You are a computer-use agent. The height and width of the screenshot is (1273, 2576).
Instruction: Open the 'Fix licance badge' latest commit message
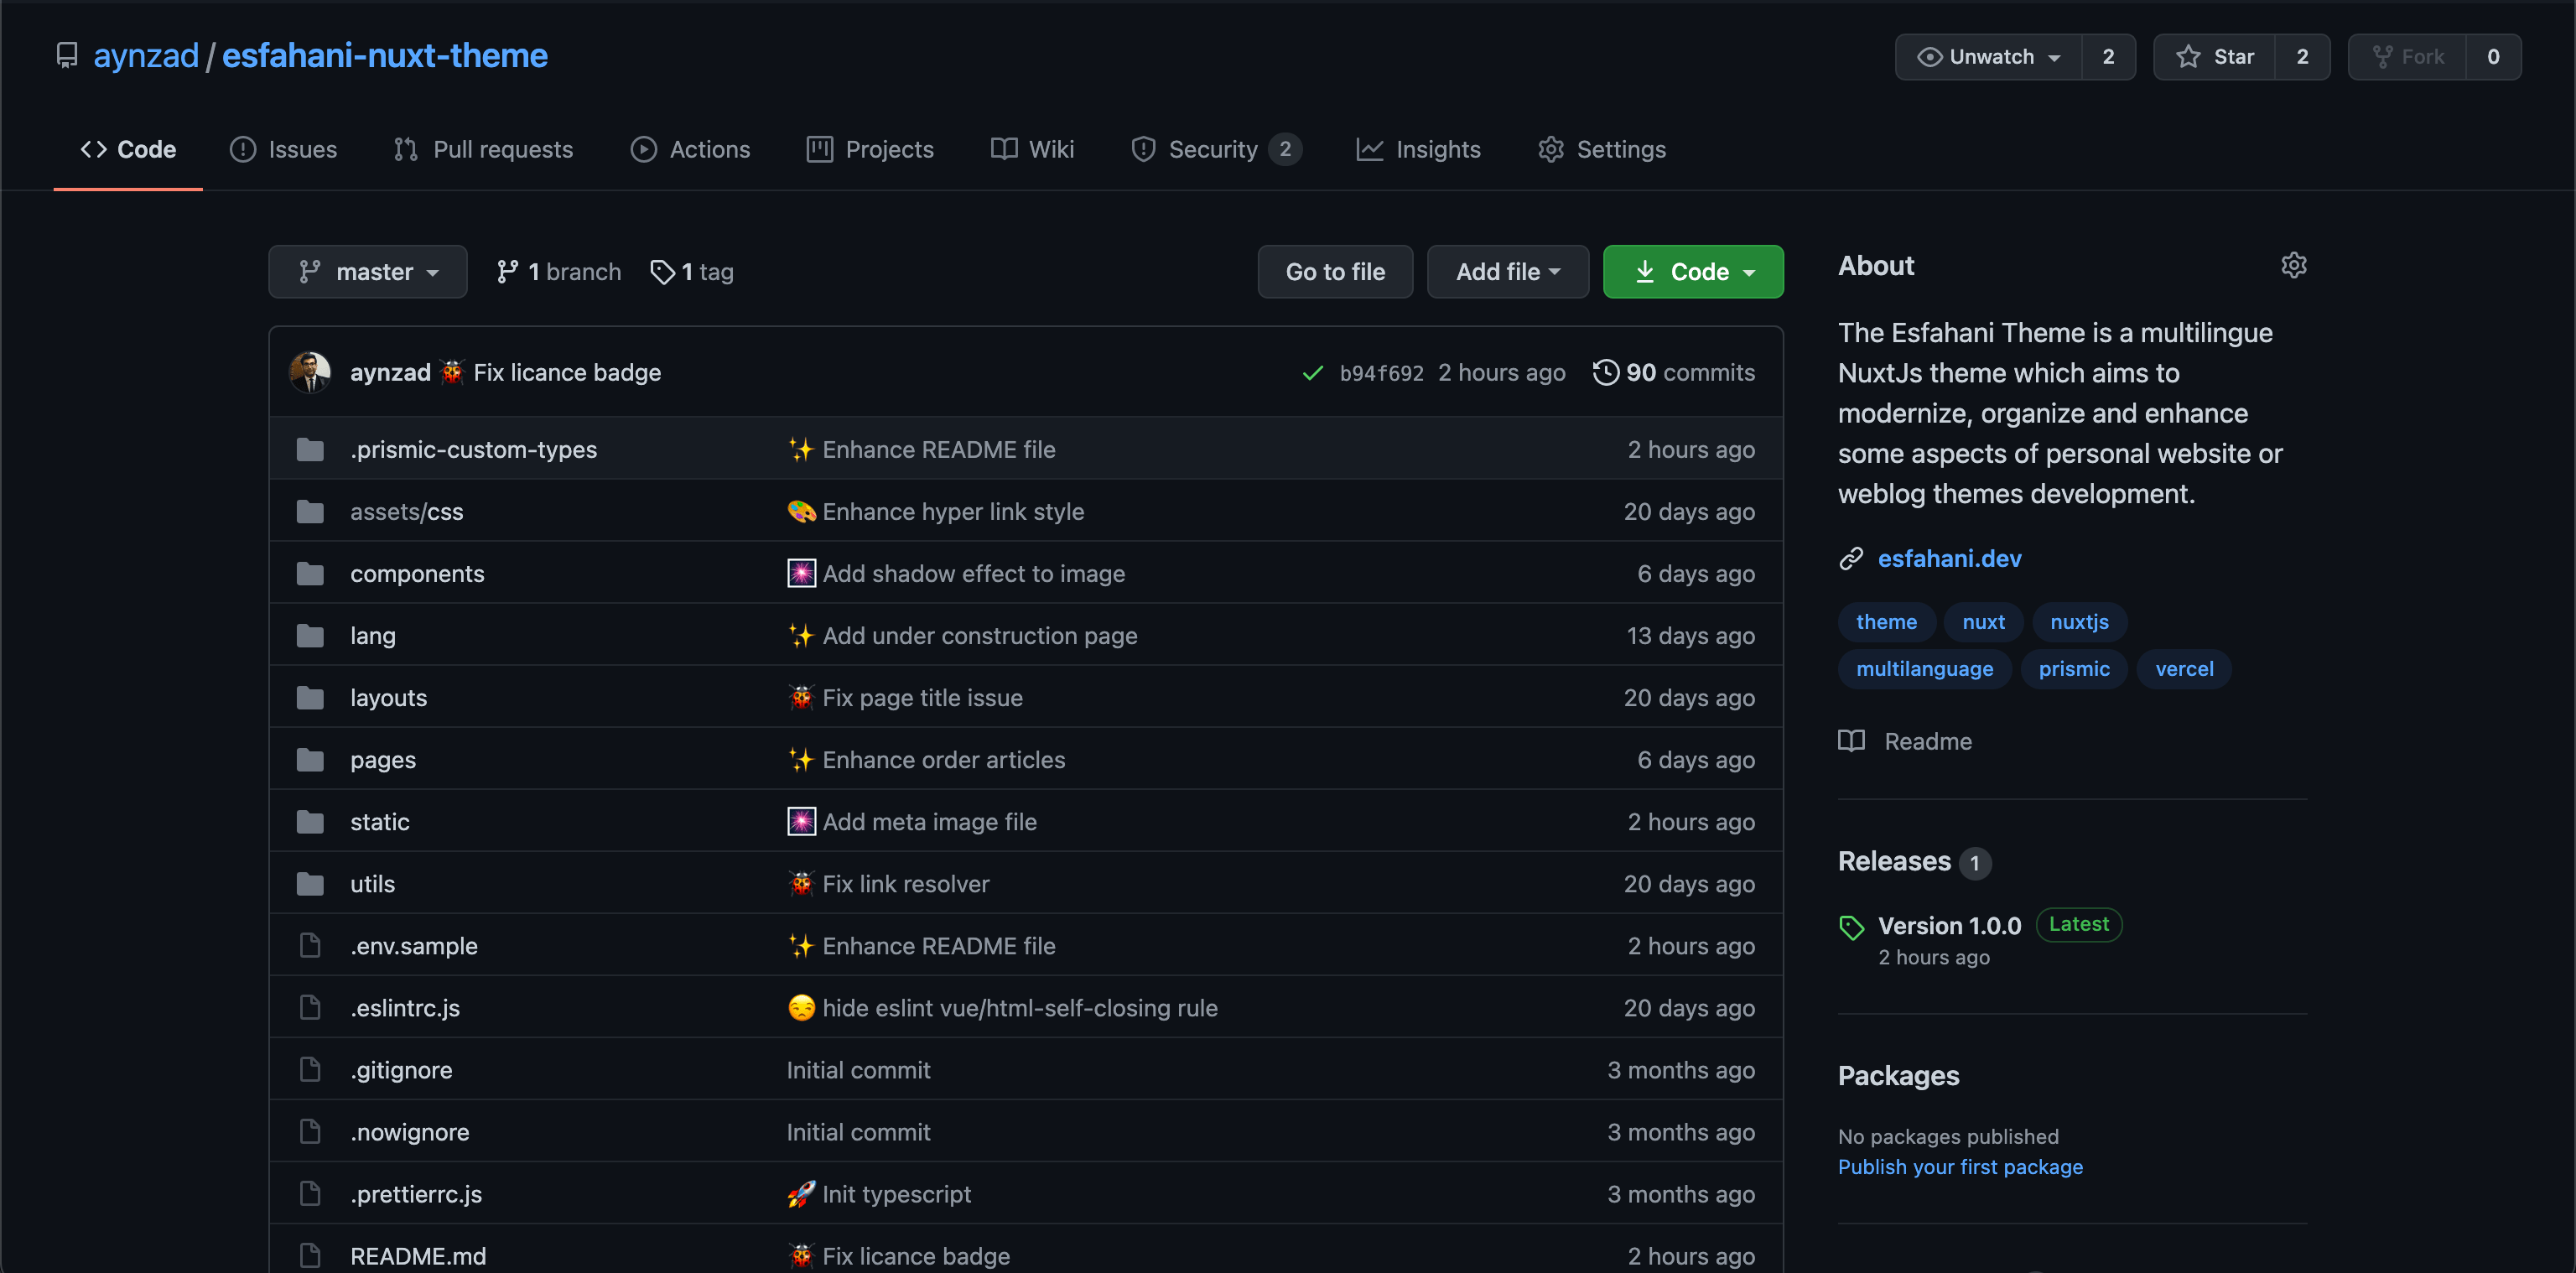pos(567,372)
